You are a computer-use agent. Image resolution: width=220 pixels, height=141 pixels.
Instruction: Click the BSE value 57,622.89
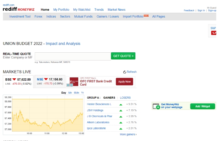(x=24, y=80)
